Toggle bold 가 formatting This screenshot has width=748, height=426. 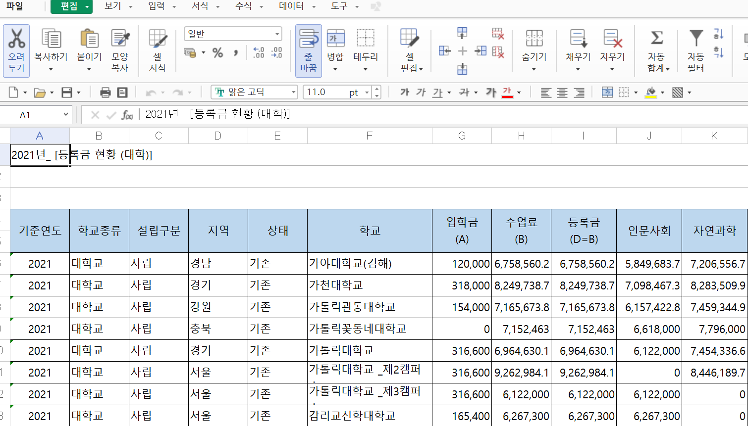click(x=405, y=93)
